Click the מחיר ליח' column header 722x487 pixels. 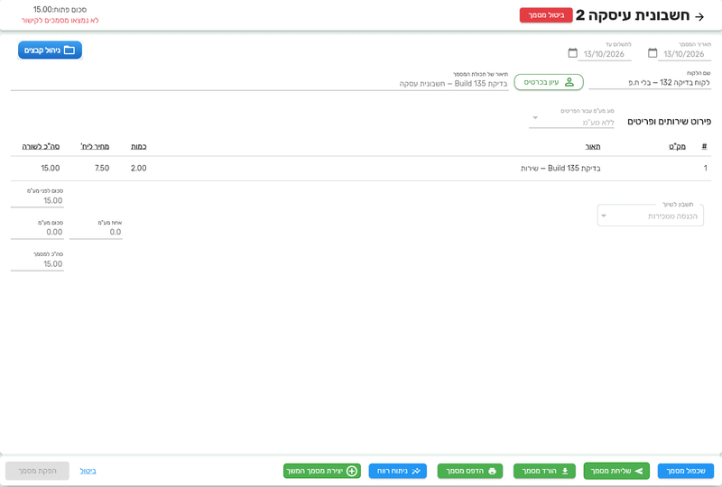coord(95,146)
